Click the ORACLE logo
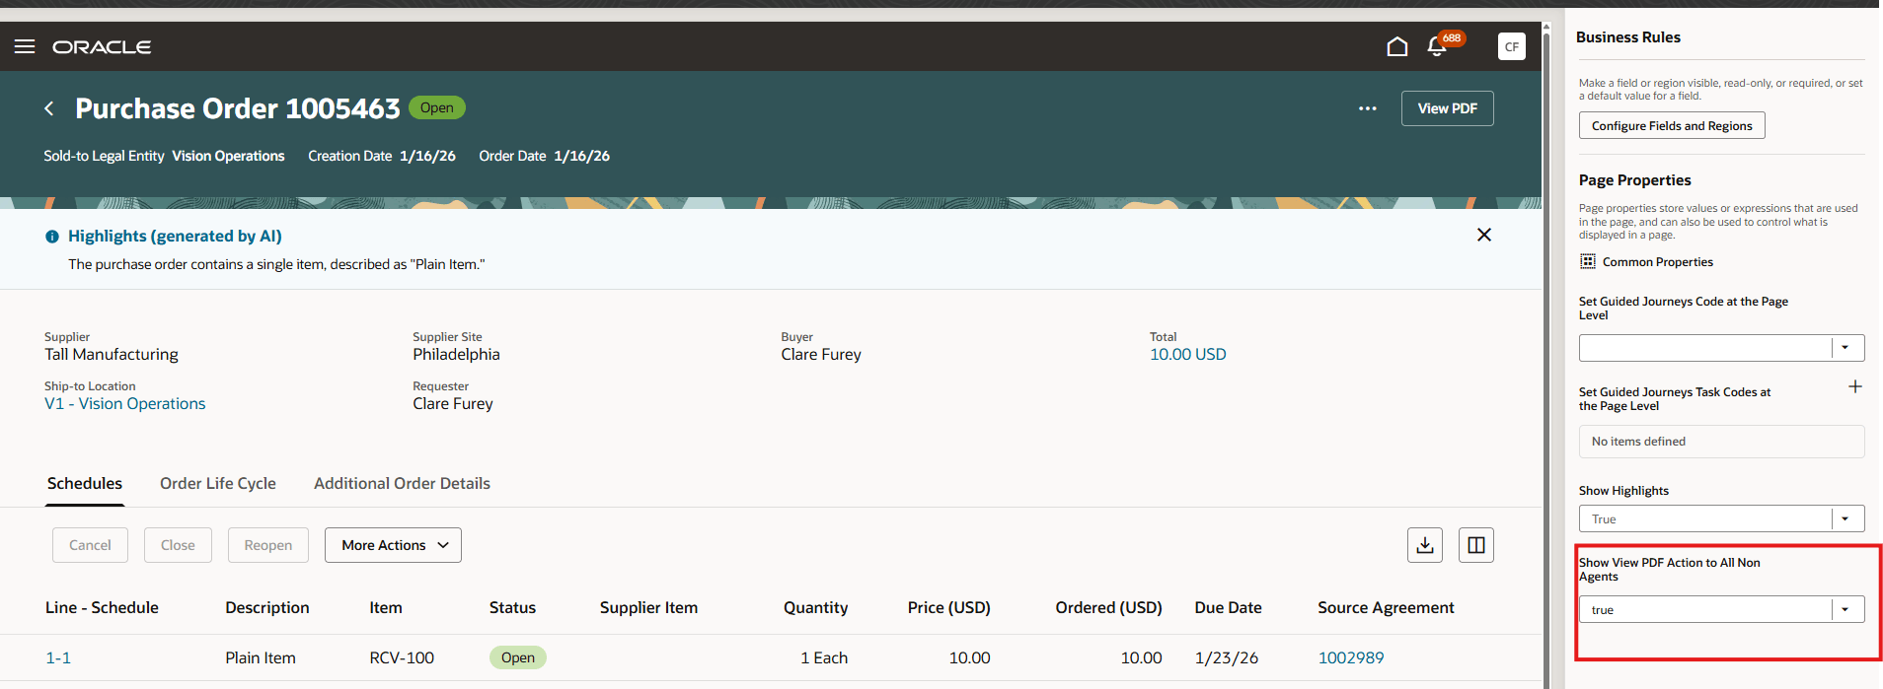1883x689 pixels. click(x=102, y=46)
